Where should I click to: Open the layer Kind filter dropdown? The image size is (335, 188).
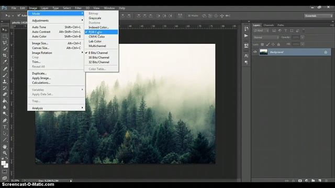261,31
